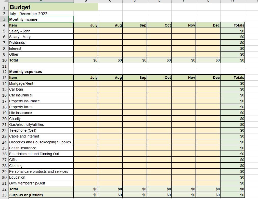The width and height of the screenshot is (258, 199).
Task: Click the Totals column header cell
Action: tap(232, 25)
